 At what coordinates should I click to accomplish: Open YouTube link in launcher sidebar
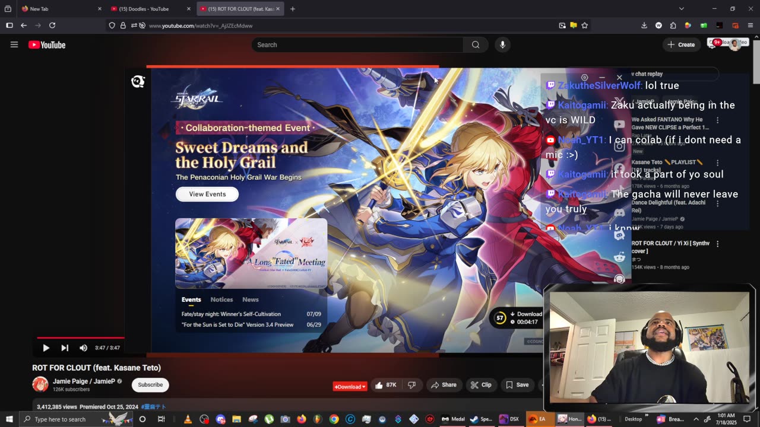(619, 125)
